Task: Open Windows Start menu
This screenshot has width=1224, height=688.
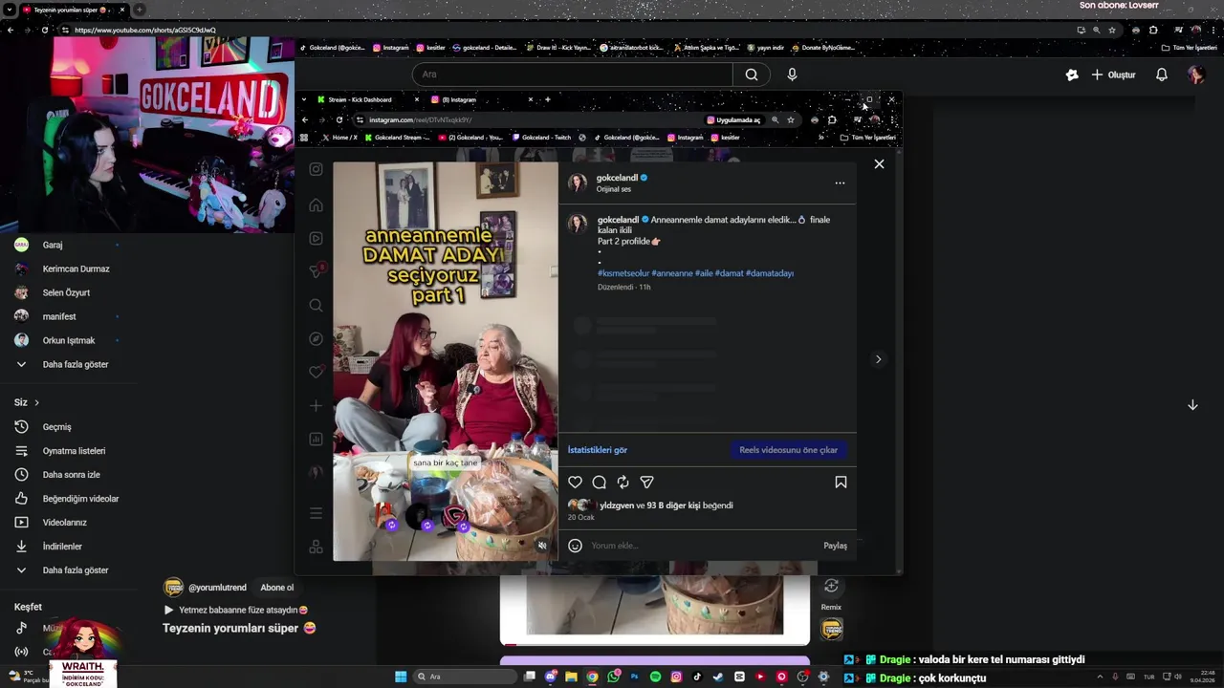Action: click(401, 677)
